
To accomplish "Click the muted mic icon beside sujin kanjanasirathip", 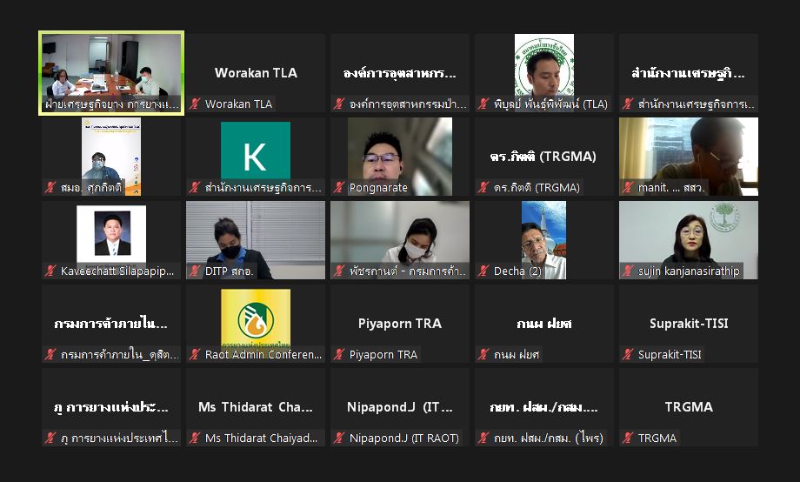I will coord(628,271).
